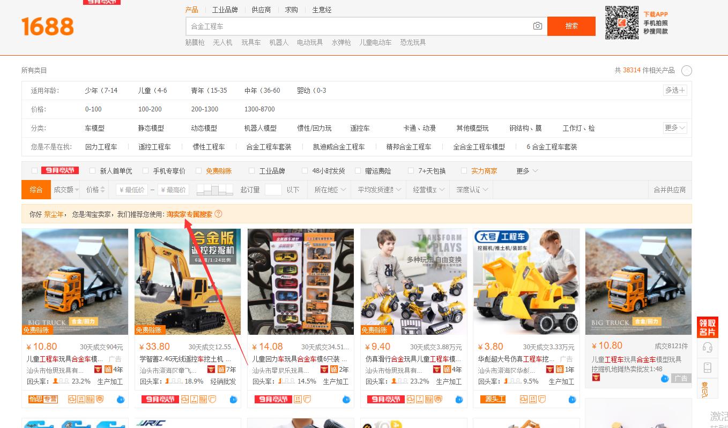This screenshot has height=428, width=728.
Task: Click the mobile phone icon in right sidebar
Action: [707, 367]
